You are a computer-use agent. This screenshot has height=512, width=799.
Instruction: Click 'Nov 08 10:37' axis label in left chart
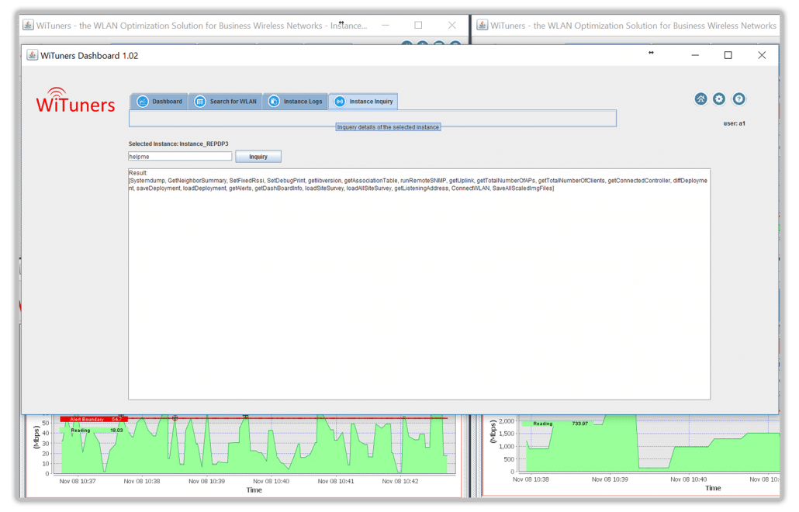pyautogui.click(x=78, y=481)
